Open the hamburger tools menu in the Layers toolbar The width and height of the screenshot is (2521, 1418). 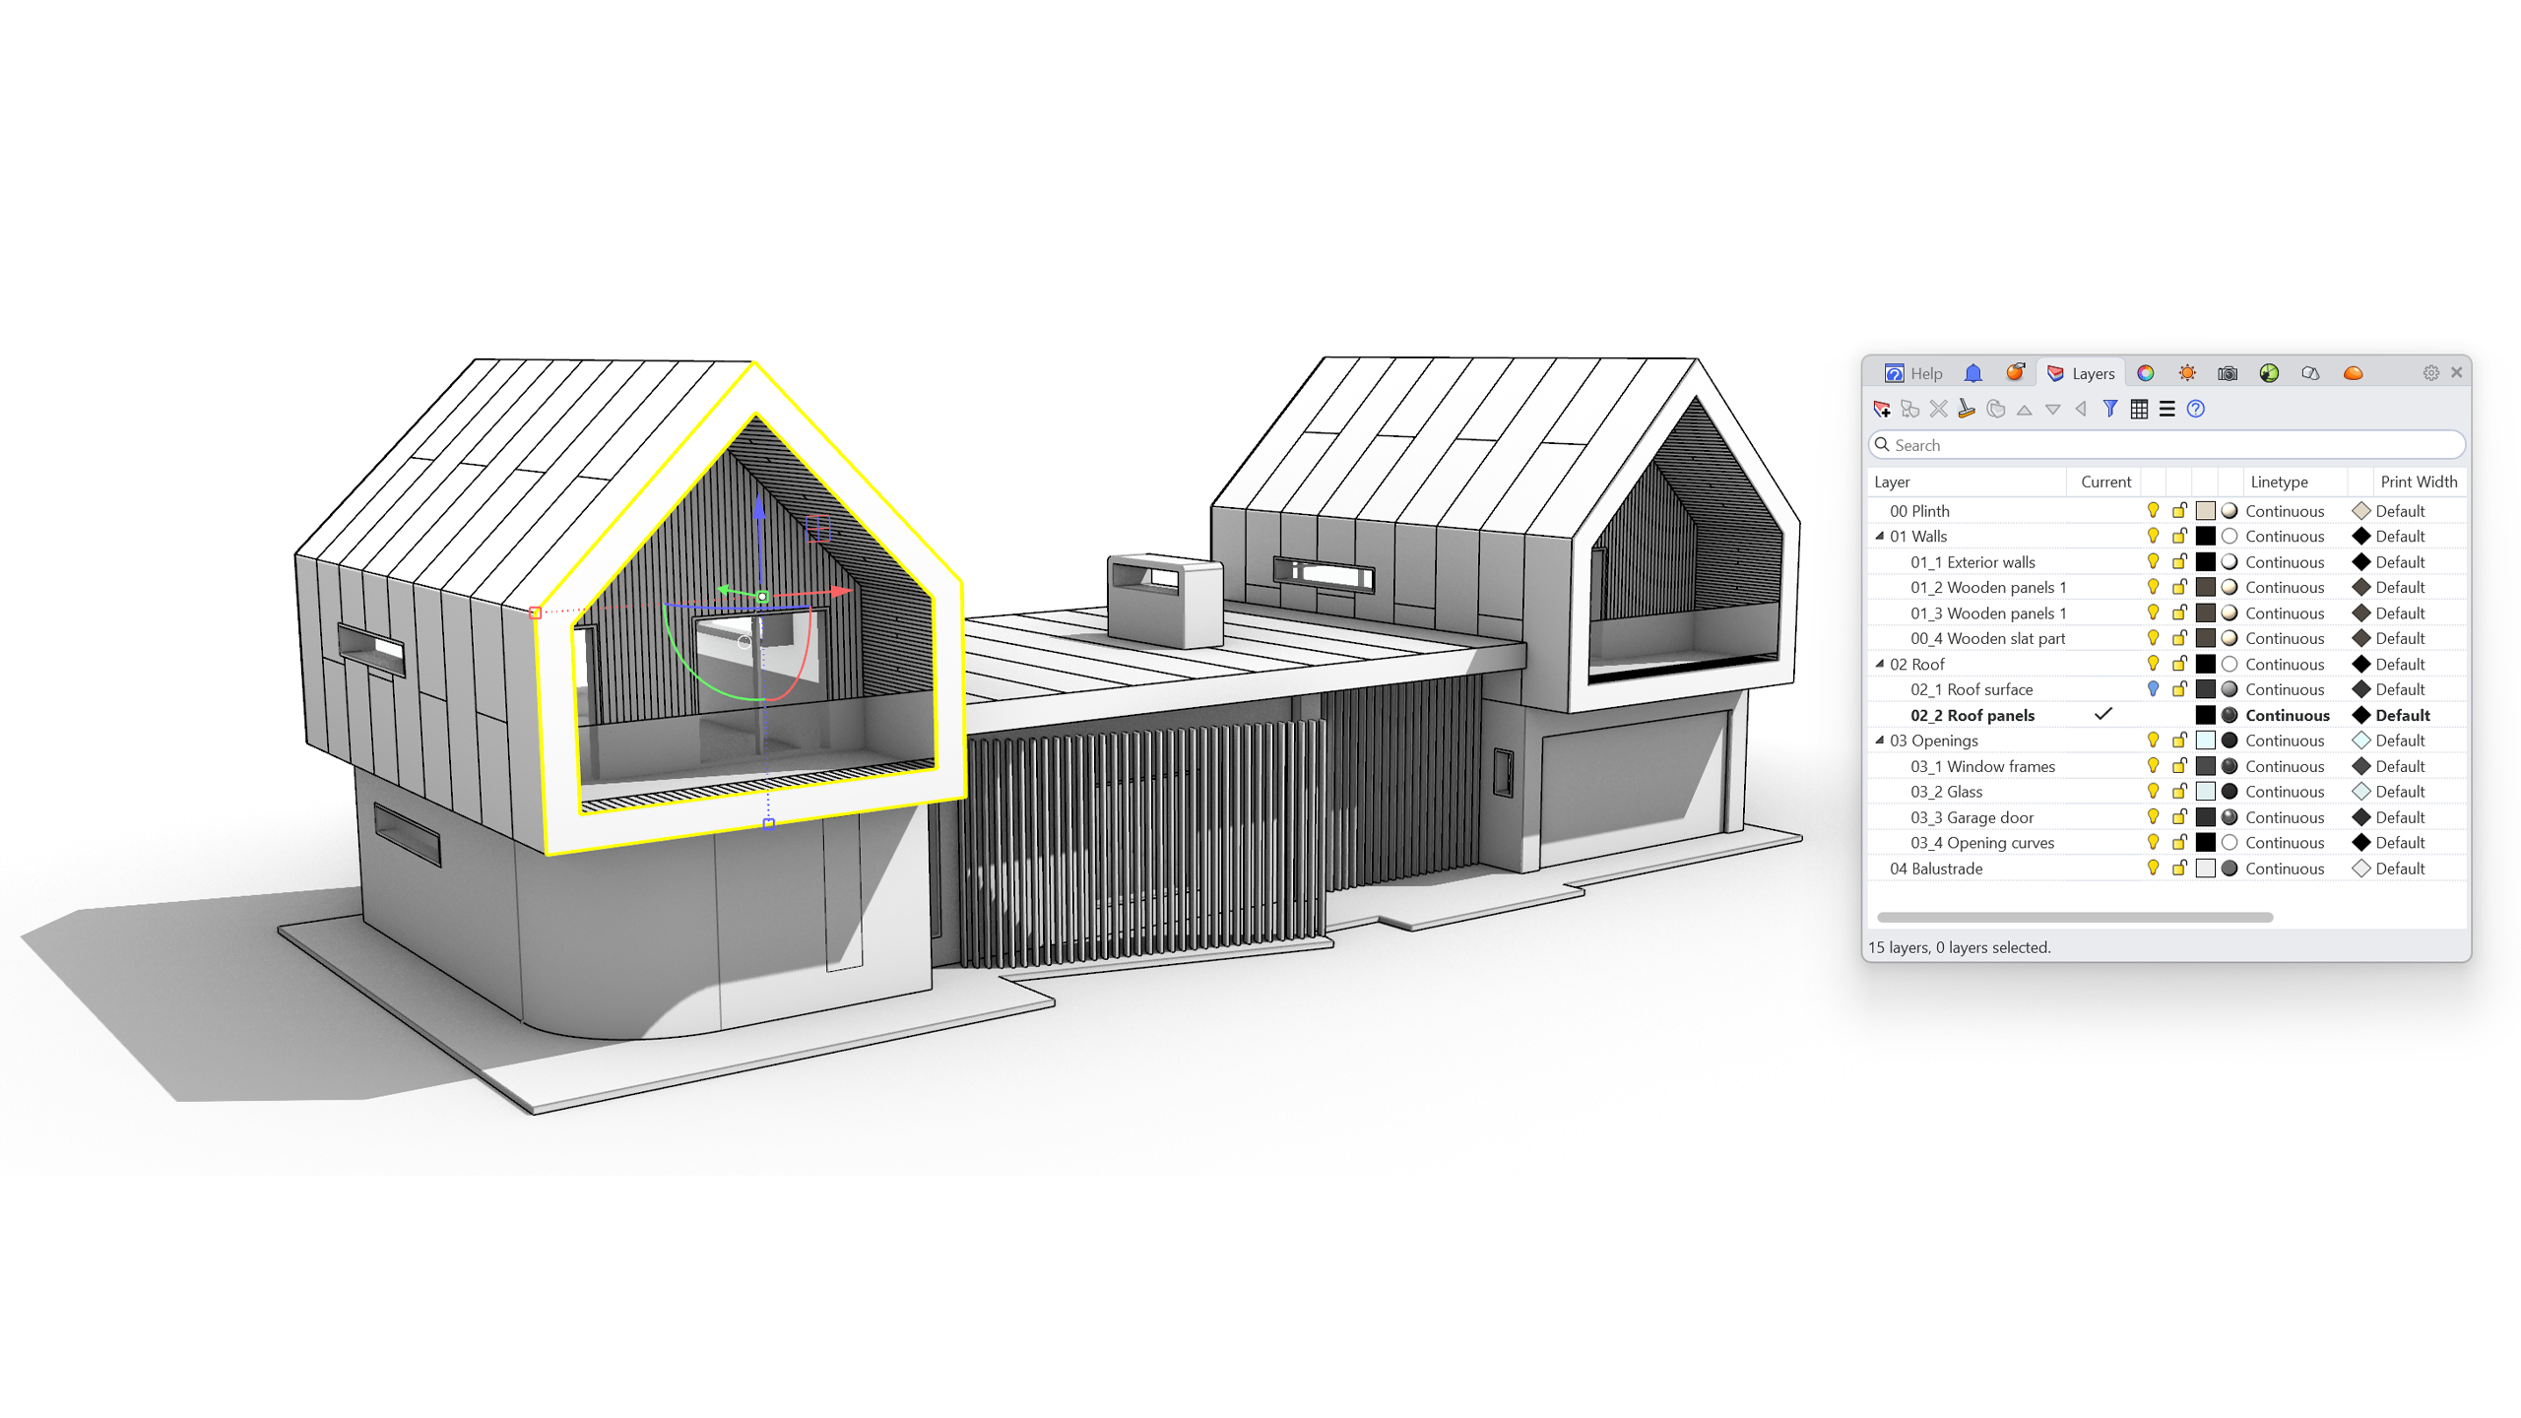coord(2167,409)
